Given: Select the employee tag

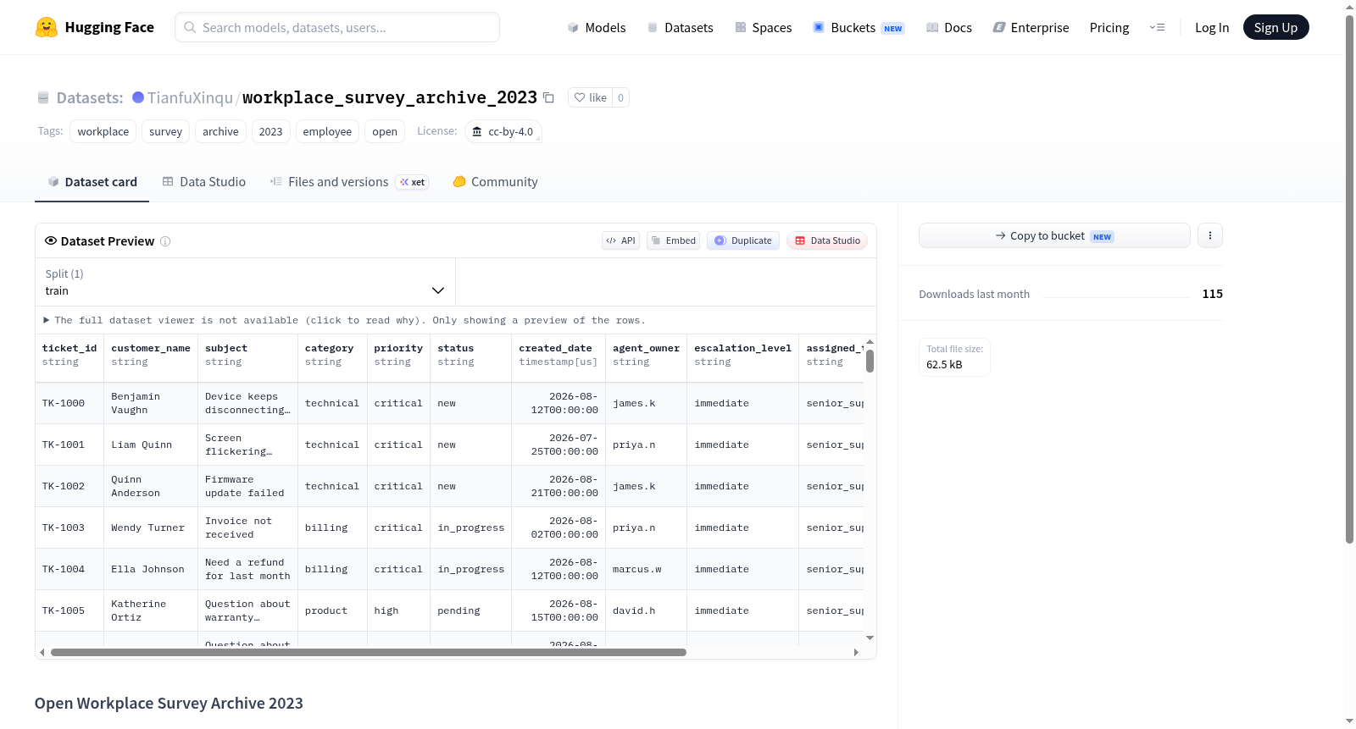Looking at the screenshot, I should tap(327, 131).
